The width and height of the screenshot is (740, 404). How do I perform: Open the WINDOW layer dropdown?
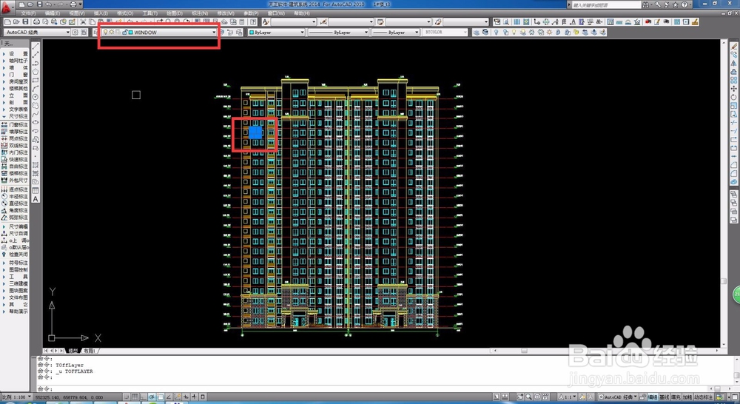pyautogui.click(x=214, y=32)
